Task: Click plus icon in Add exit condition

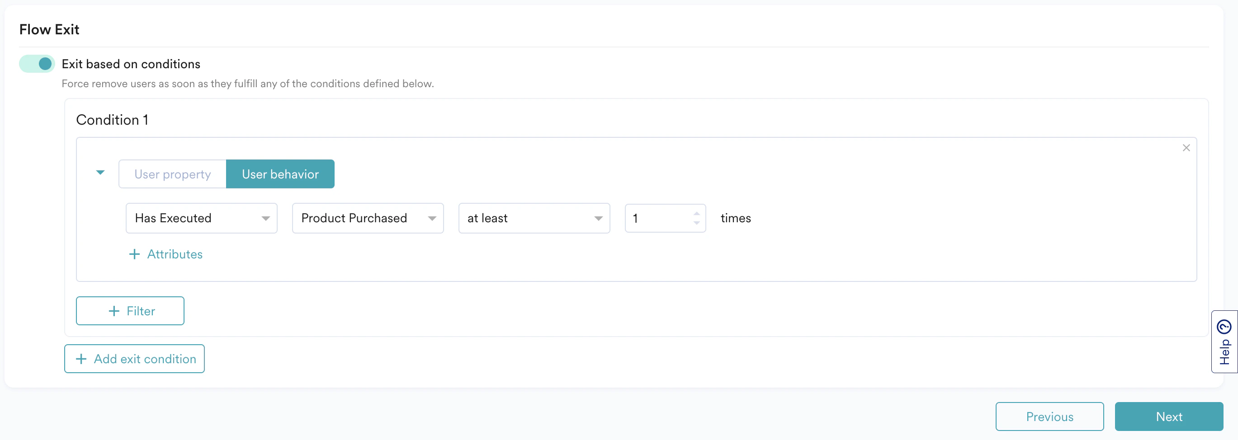Action: 81,358
